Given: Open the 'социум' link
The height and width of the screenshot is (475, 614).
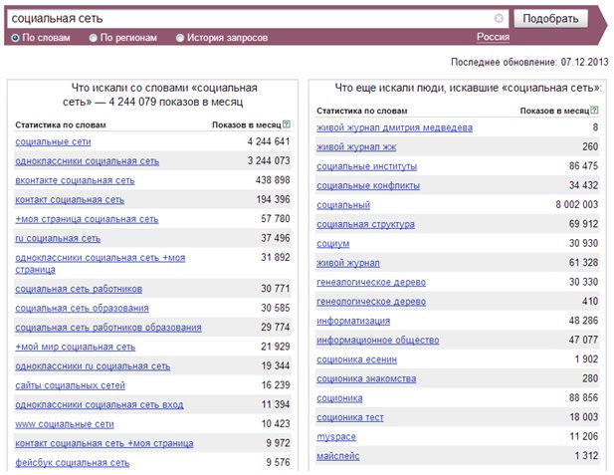Looking at the screenshot, I should tap(332, 244).
